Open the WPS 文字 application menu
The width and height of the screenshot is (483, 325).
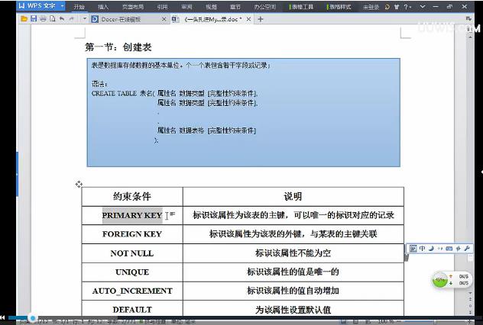click(41, 6)
